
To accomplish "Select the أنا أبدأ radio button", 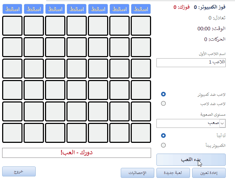I will click(164, 136).
